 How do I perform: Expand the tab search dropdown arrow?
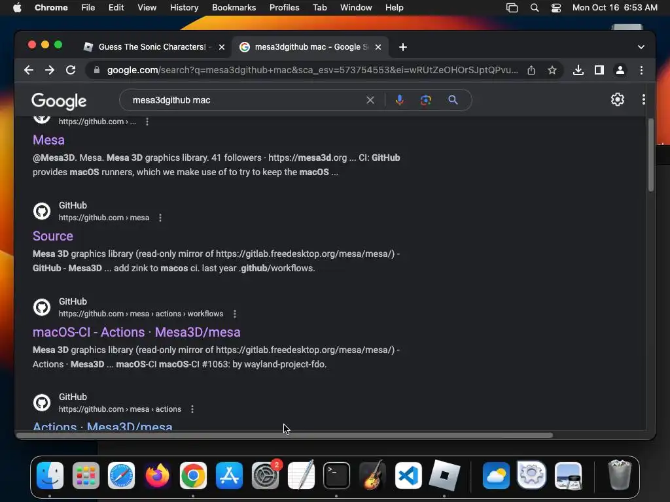click(x=641, y=47)
